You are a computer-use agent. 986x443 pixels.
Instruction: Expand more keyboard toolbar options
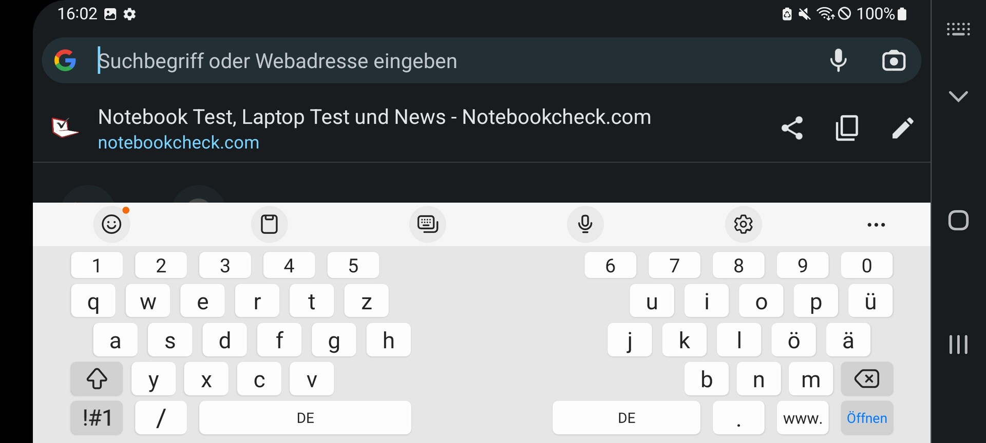(876, 225)
